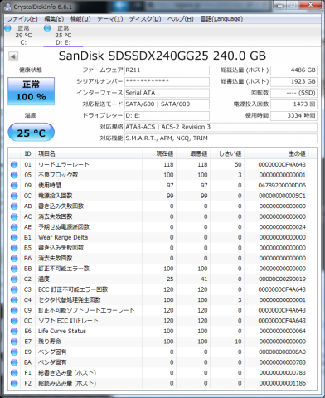The image size is (325, 398).
Task: Click status icon of row 01 リードエラーレート
Action: tap(14, 165)
